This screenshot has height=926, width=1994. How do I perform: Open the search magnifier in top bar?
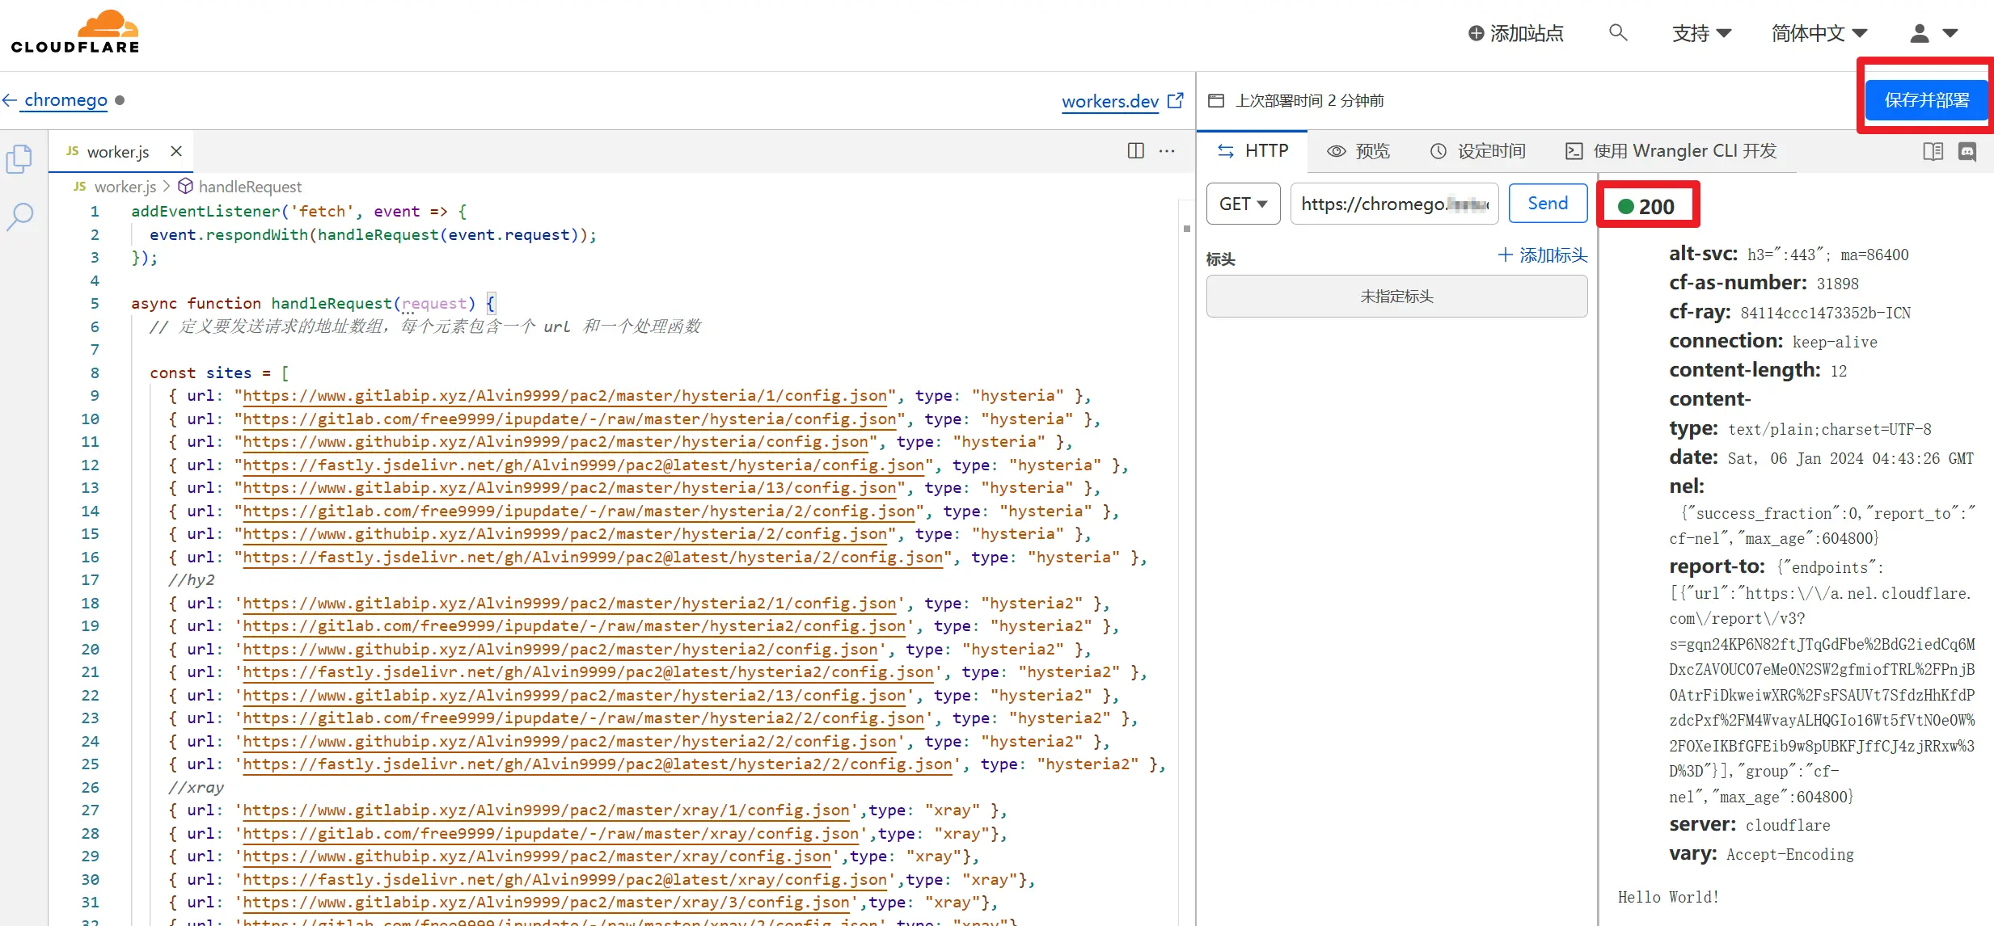point(1618,32)
